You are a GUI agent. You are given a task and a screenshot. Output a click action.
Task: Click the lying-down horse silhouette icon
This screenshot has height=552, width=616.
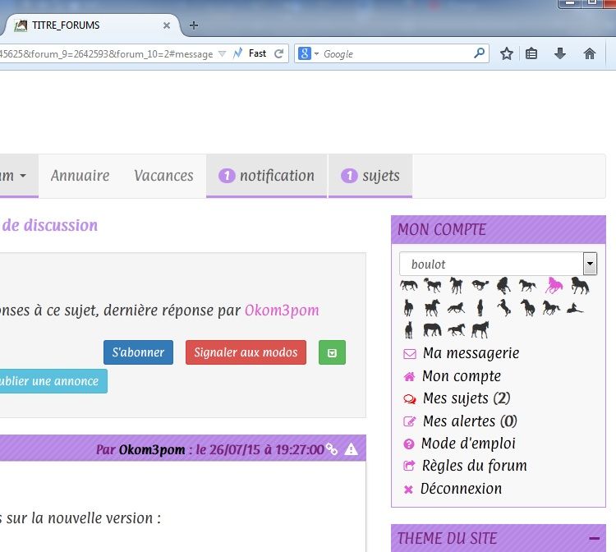click(x=575, y=309)
